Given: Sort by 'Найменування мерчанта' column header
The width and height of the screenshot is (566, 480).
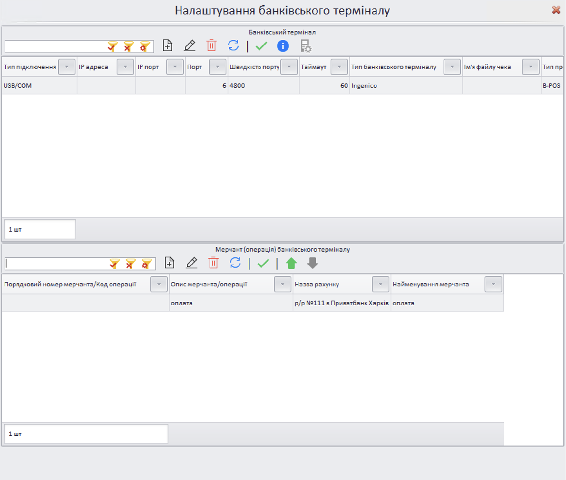Looking at the screenshot, I should (x=431, y=285).
